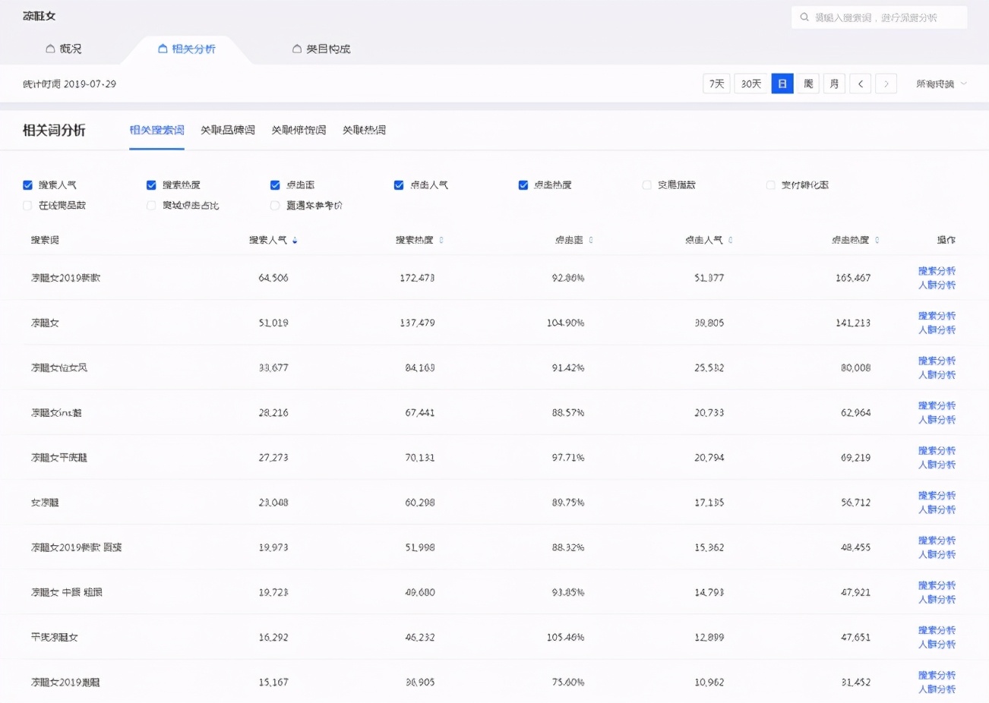
Task: Sort by 搜索热度 column sort icon
Action: coord(441,240)
